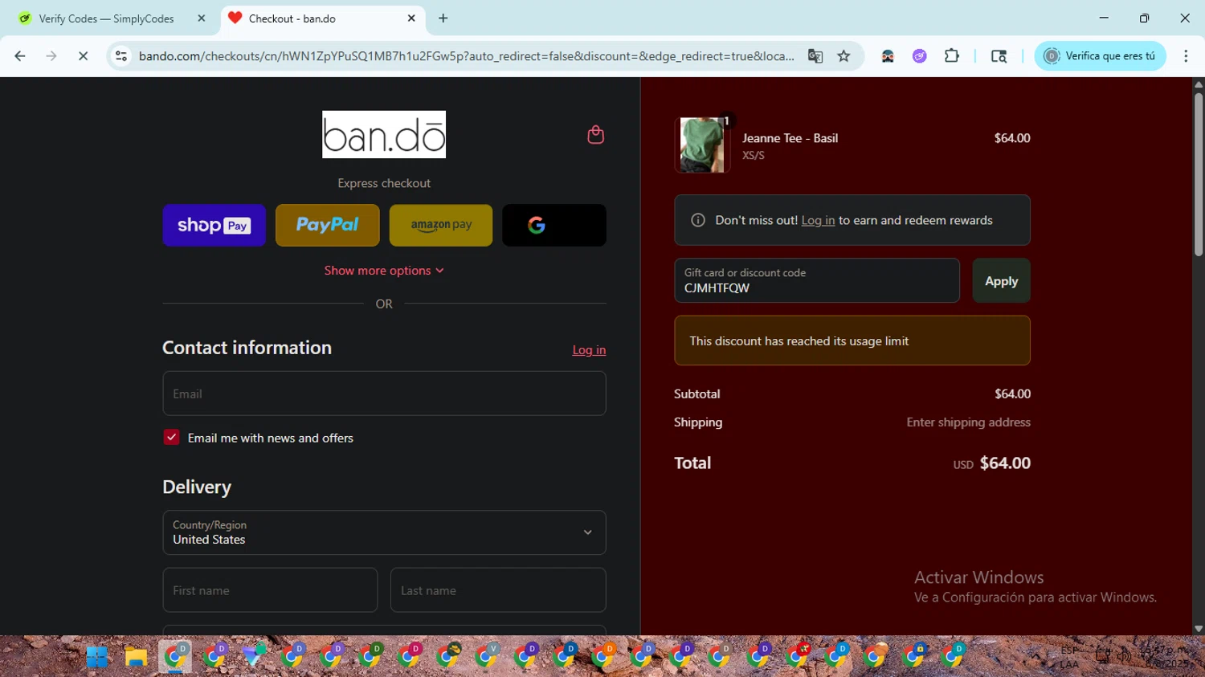Expand Show more options payment methods
Image resolution: width=1205 pixels, height=677 pixels.
[384, 271]
